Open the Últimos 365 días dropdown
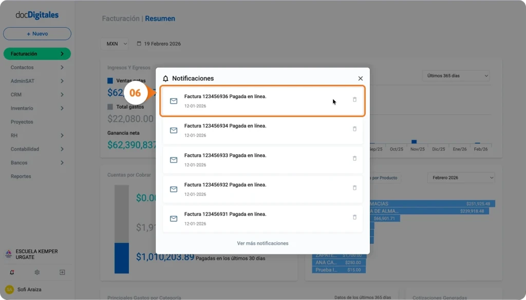 (x=455, y=75)
